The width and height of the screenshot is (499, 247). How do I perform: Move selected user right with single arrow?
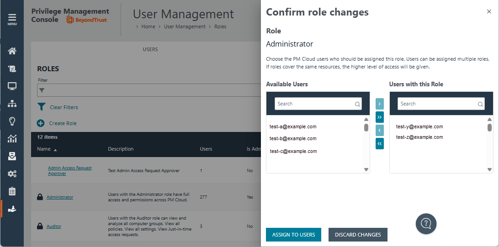pos(380,104)
